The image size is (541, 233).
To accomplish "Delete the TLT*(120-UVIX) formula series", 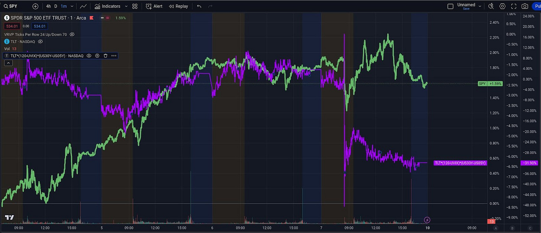I will click(106, 56).
